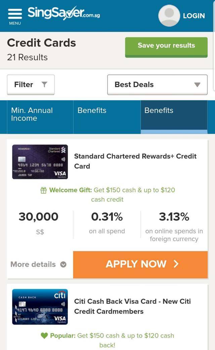
Task: Open the Filter options
Action: click(x=31, y=85)
